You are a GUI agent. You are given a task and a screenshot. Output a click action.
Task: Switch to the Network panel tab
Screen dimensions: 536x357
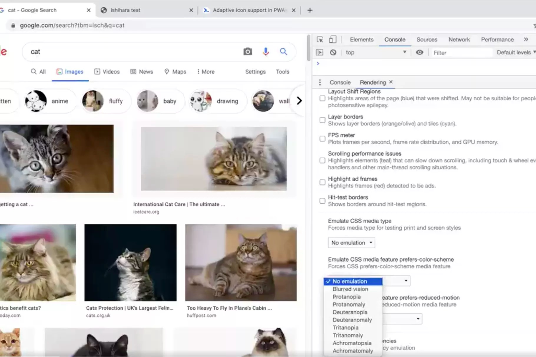[x=459, y=39]
